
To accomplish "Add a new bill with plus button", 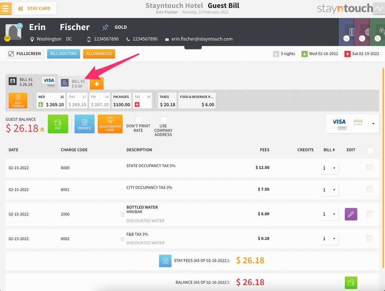I will coord(97,84).
